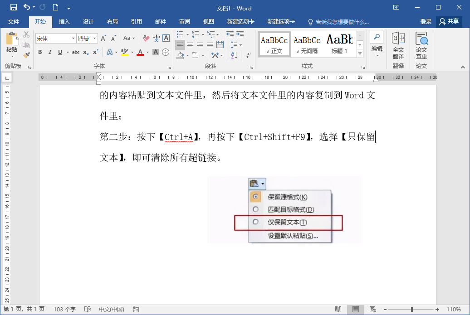Open the bullets list dropdown arrow

click(x=188, y=34)
